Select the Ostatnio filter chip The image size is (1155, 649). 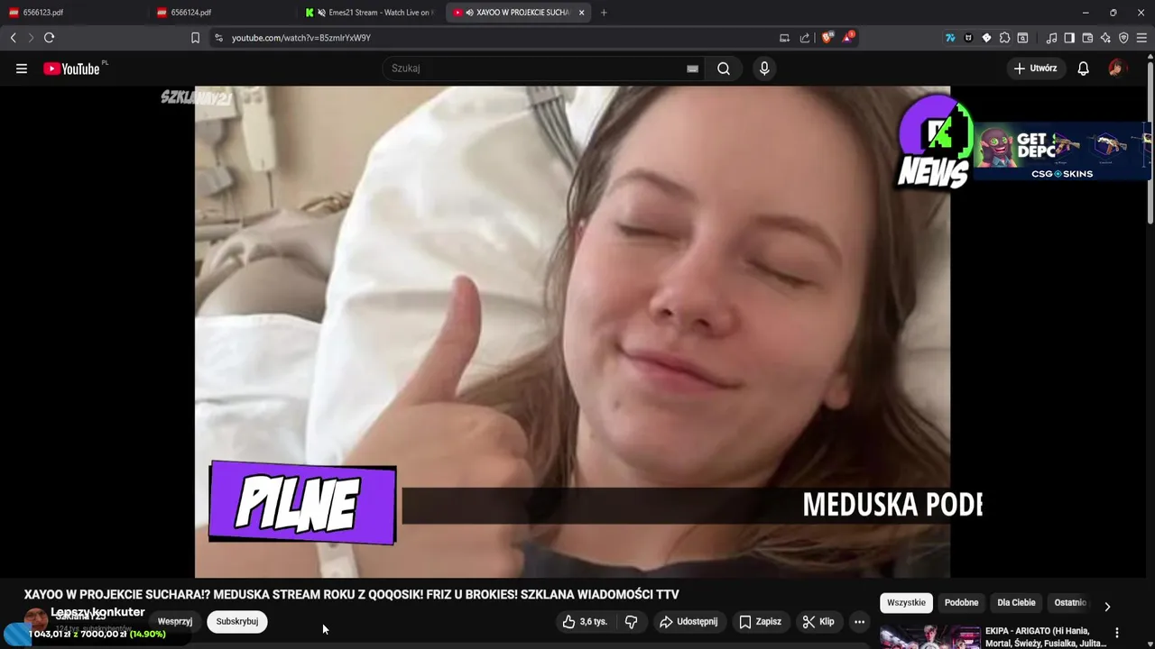[1070, 603]
